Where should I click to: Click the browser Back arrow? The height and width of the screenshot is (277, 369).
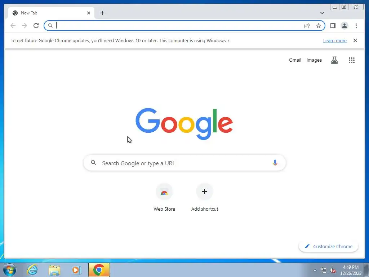coord(13,26)
